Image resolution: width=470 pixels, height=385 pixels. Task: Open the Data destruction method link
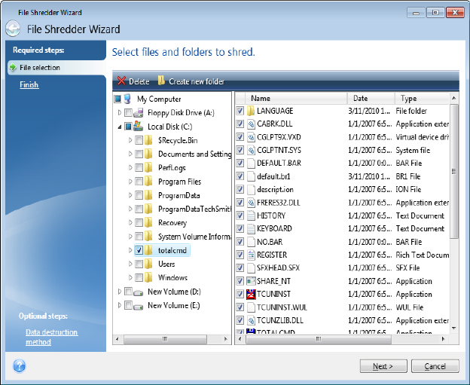point(51,337)
